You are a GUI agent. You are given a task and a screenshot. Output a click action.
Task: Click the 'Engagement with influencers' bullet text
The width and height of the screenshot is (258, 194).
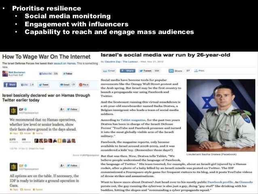click(x=76, y=24)
